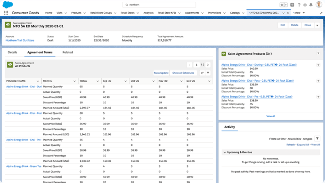Screen dimensions: 325x183
Task: Go to next page of products table
Action: [208, 65]
